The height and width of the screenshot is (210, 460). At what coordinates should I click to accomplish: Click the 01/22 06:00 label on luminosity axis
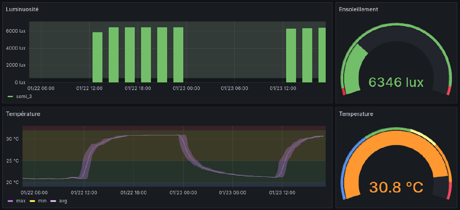tap(41, 88)
